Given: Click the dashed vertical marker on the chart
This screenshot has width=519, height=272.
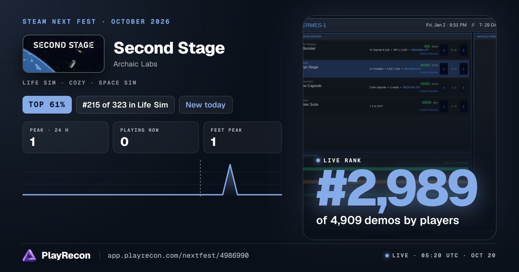Looking at the screenshot, I should point(200,178).
